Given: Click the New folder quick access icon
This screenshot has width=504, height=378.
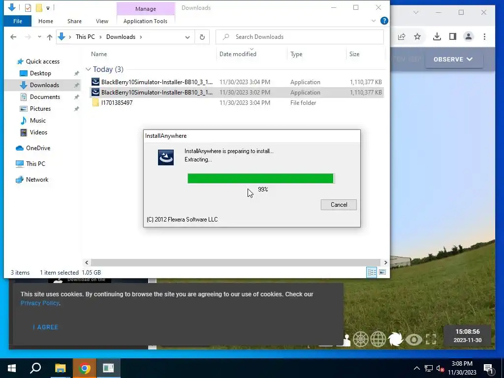Looking at the screenshot, I should click(39, 7).
